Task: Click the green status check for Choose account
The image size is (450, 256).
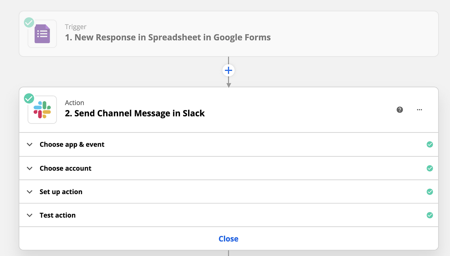Action: 430,168
